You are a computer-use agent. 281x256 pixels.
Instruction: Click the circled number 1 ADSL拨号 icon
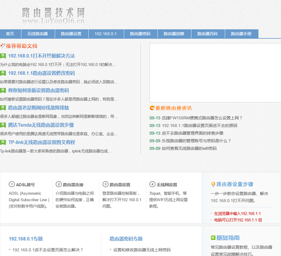coord(12,184)
